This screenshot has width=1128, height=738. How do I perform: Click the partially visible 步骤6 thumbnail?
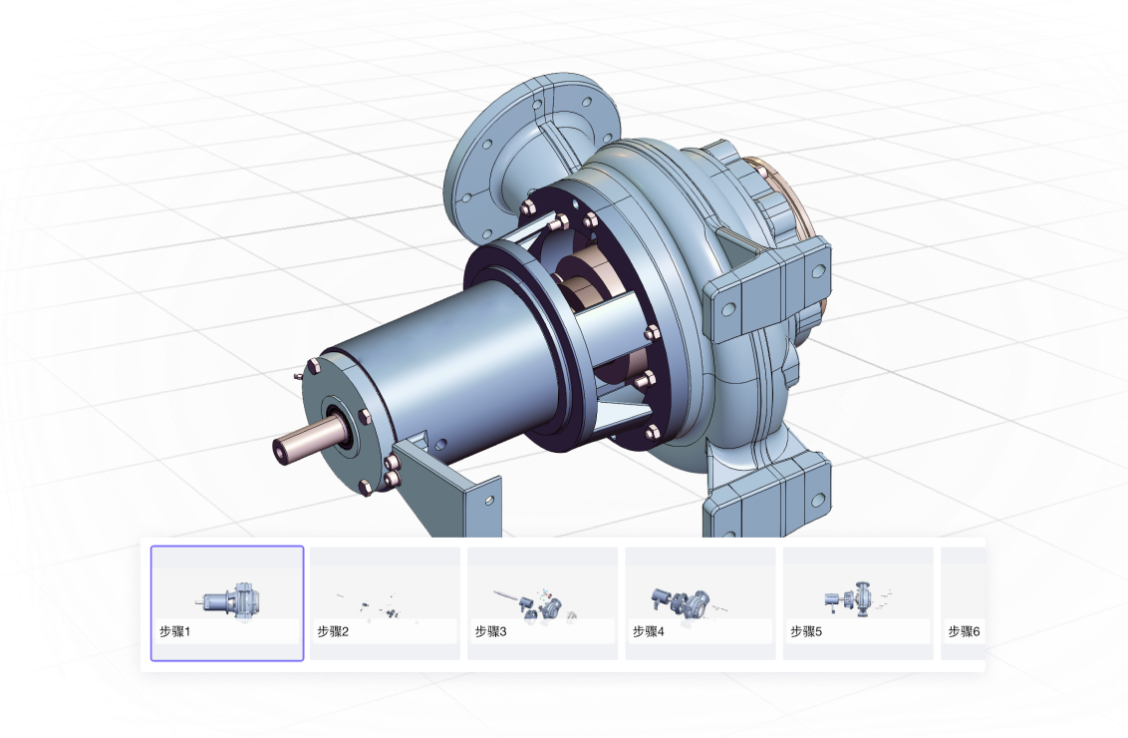pos(963,603)
